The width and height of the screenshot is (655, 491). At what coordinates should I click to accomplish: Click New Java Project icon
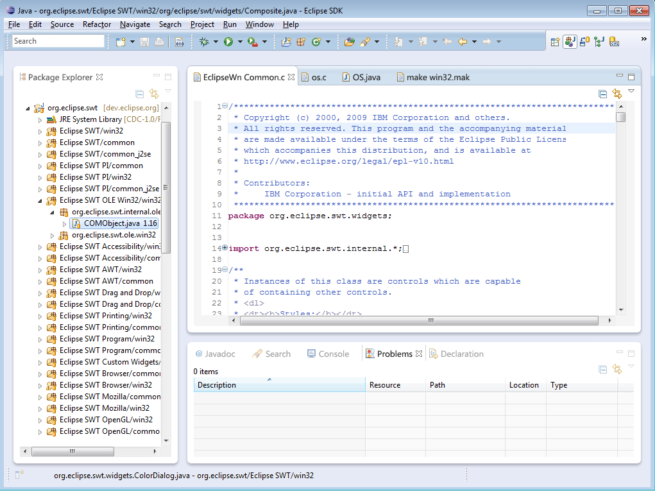[x=287, y=41]
